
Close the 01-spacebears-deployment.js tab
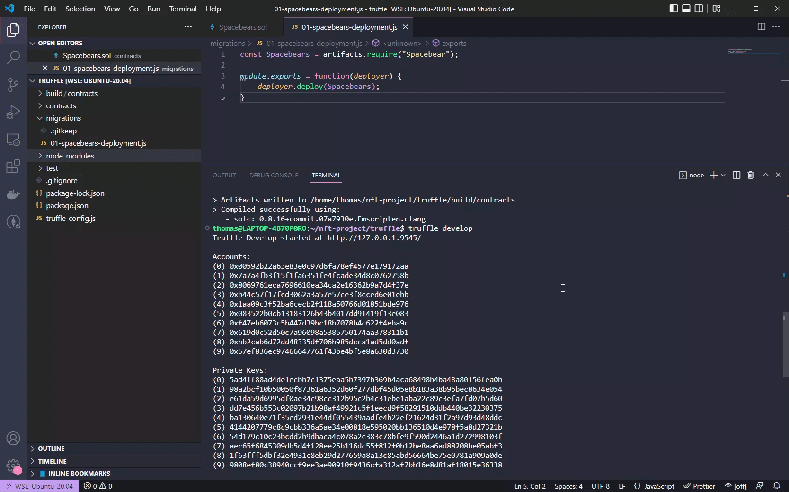click(x=405, y=27)
